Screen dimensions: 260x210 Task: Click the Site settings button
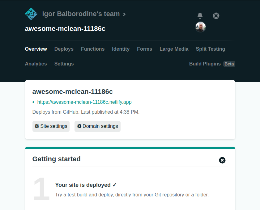click(51, 126)
